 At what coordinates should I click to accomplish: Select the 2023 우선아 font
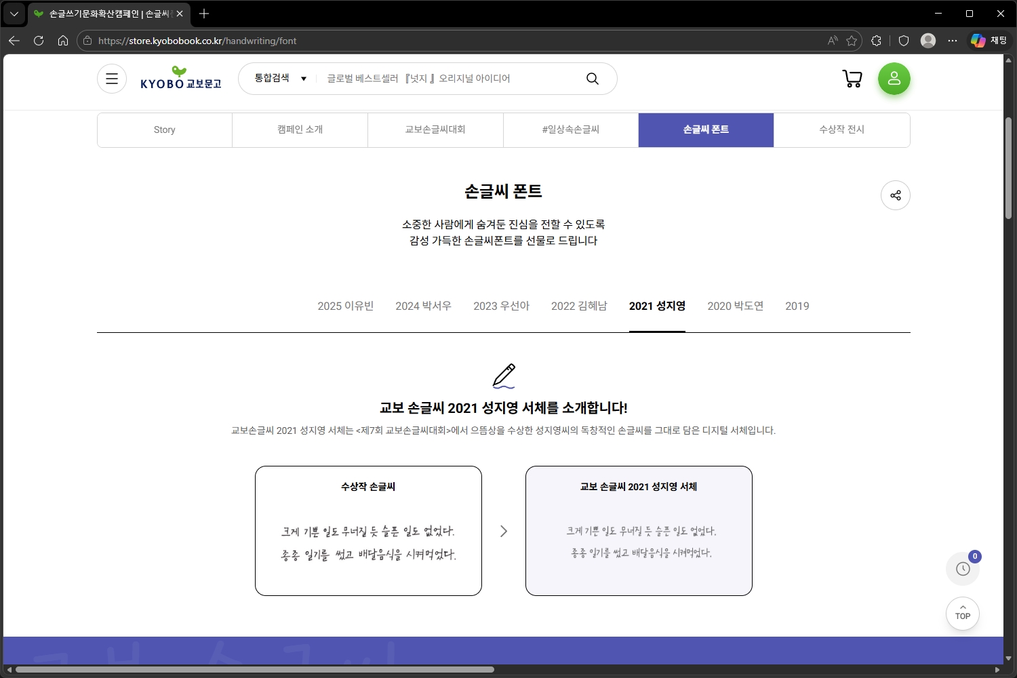(x=502, y=306)
